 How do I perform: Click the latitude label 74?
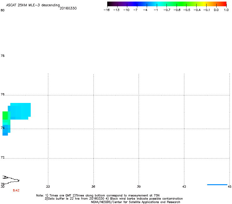pos(3,128)
